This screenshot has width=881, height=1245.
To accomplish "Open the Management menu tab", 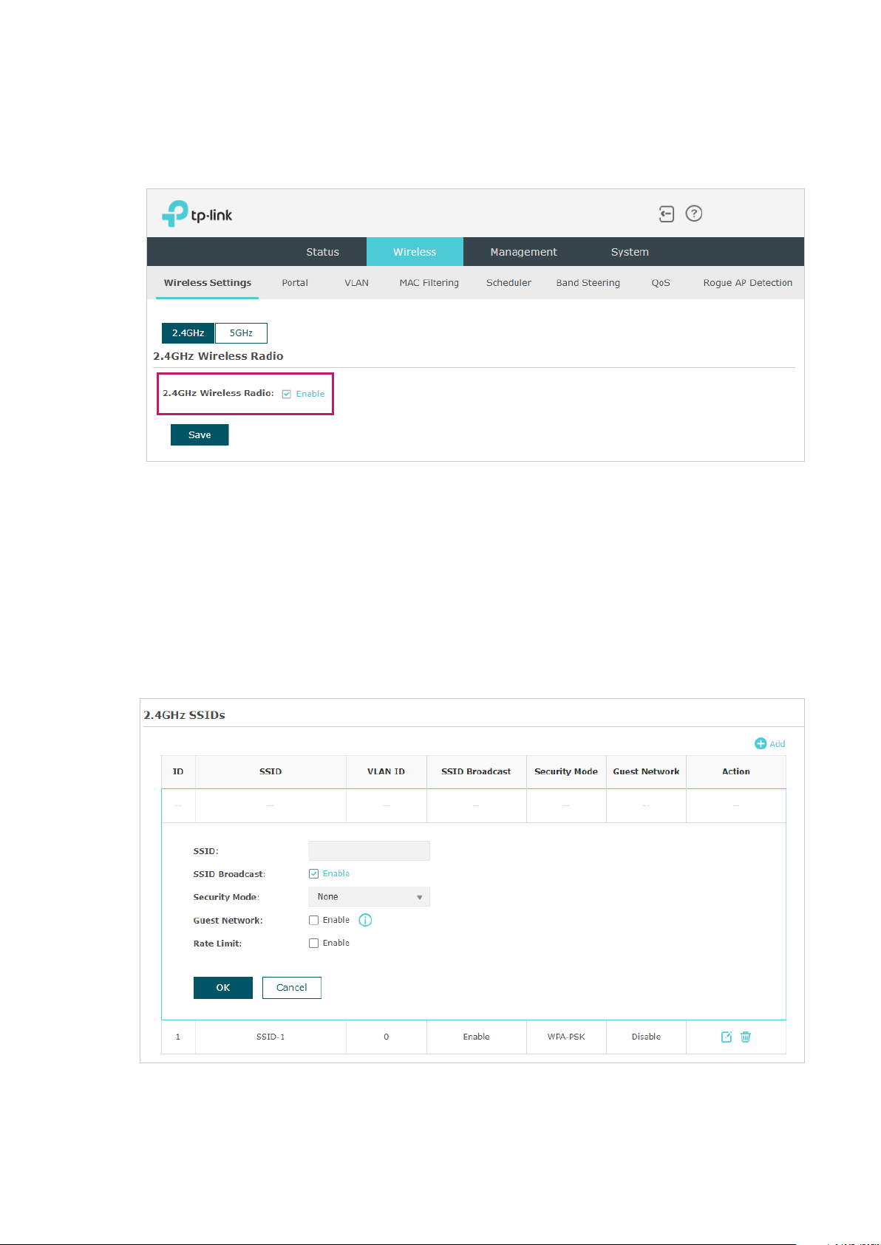I will pyautogui.click(x=523, y=252).
